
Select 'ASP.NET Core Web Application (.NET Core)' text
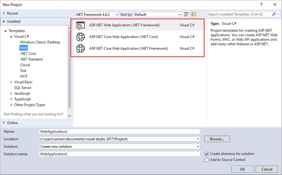point(123,37)
